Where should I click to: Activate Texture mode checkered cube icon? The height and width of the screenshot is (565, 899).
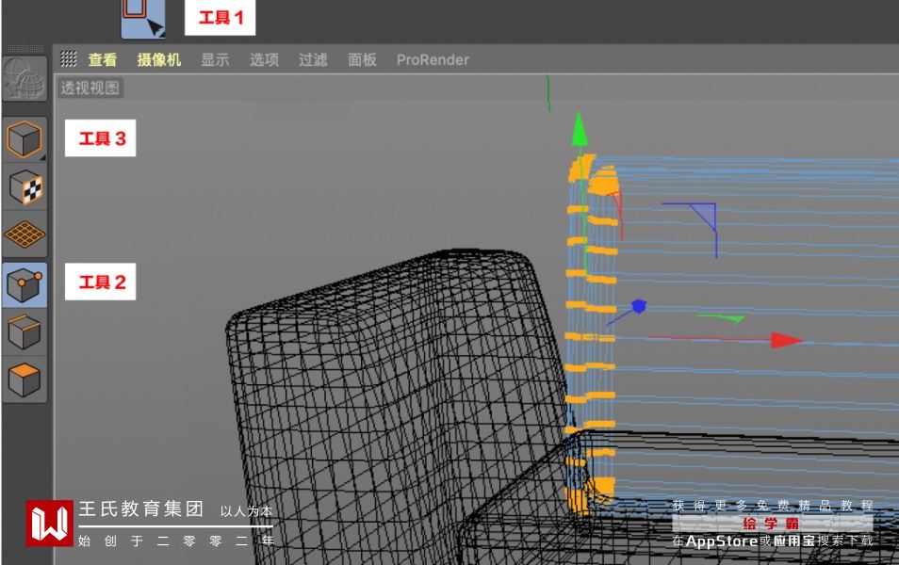[x=25, y=186]
